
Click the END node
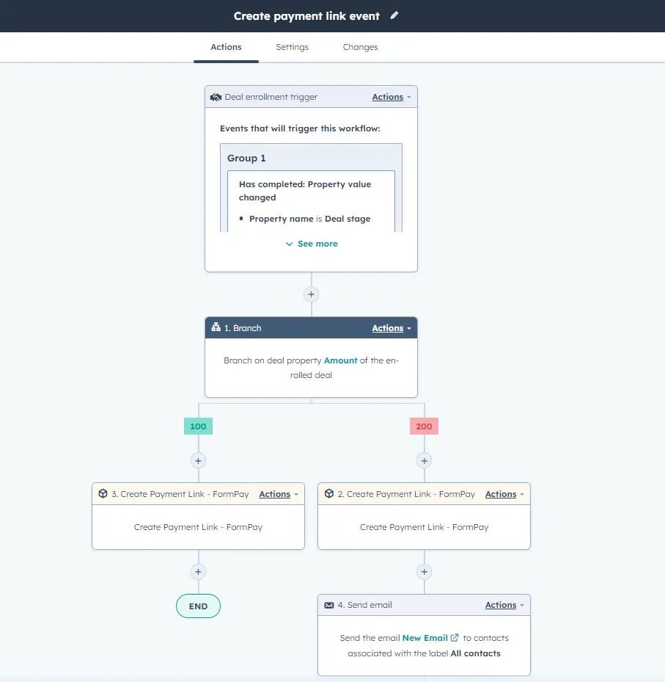(x=198, y=606)
